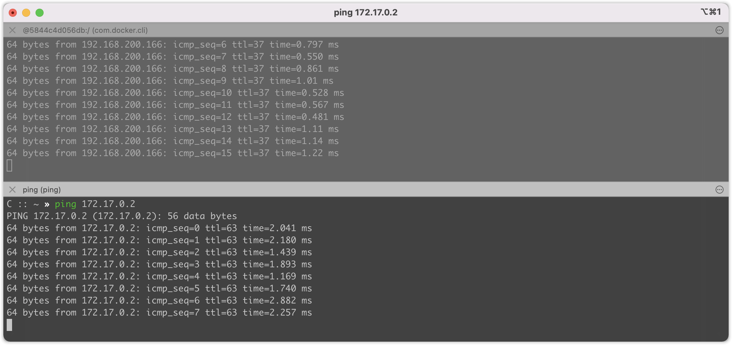Select the ping (ping) pane title
The image size is (732, 345).
[x=42, y=190]
